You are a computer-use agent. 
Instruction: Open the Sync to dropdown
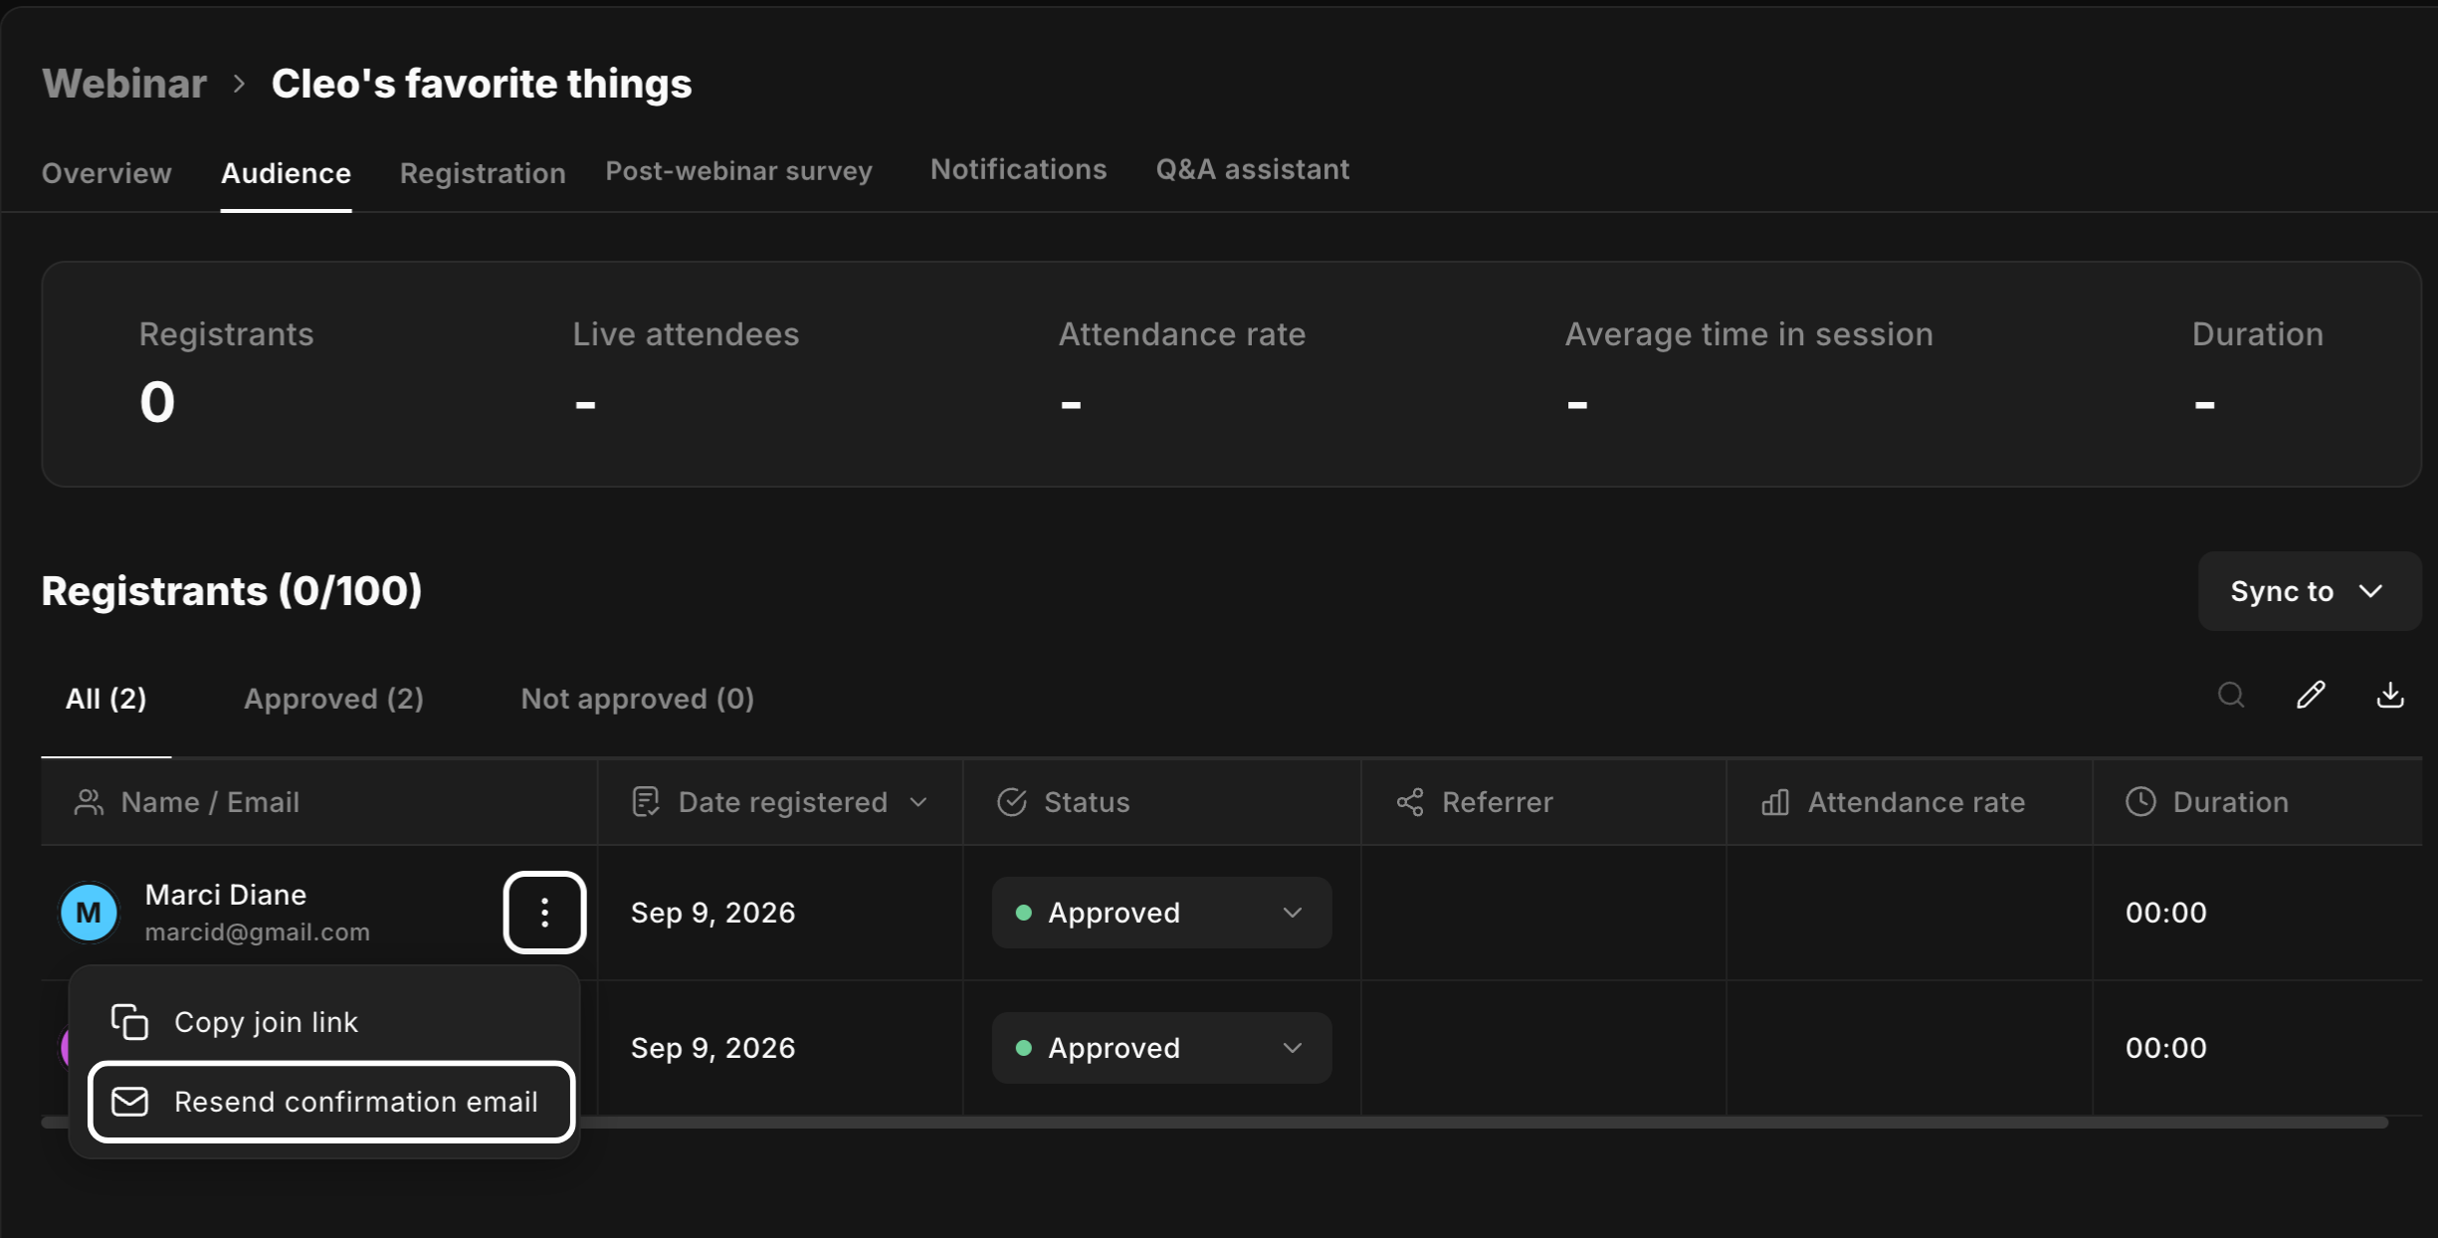2309,591
